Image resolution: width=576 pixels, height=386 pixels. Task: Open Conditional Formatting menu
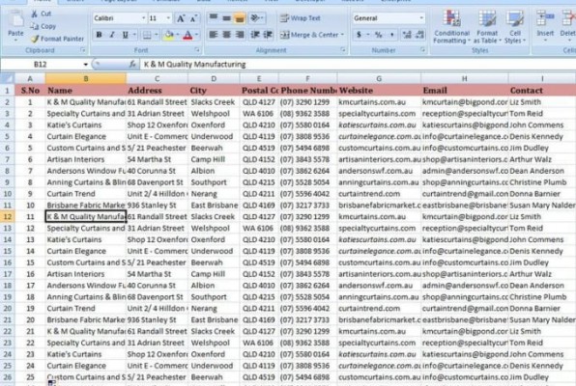tap(451, 26)
